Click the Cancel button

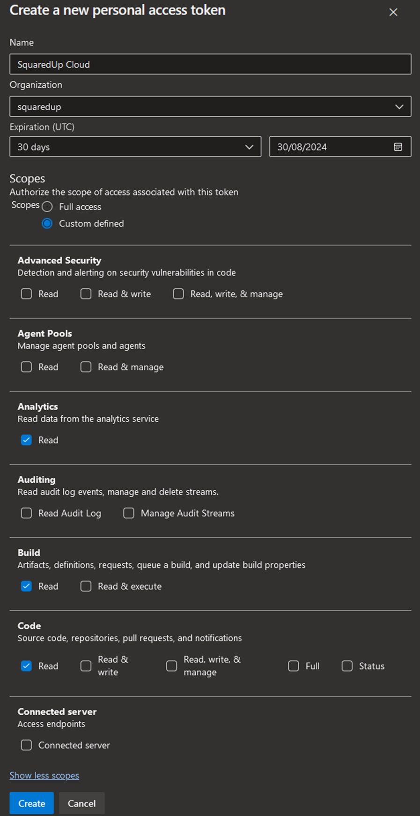(81, 803)
